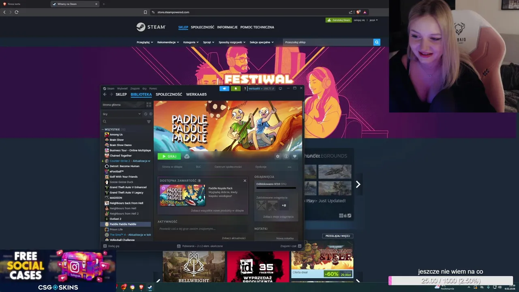Open the Pomoc menu
The image size is (519, 292).
coord(153,88)
